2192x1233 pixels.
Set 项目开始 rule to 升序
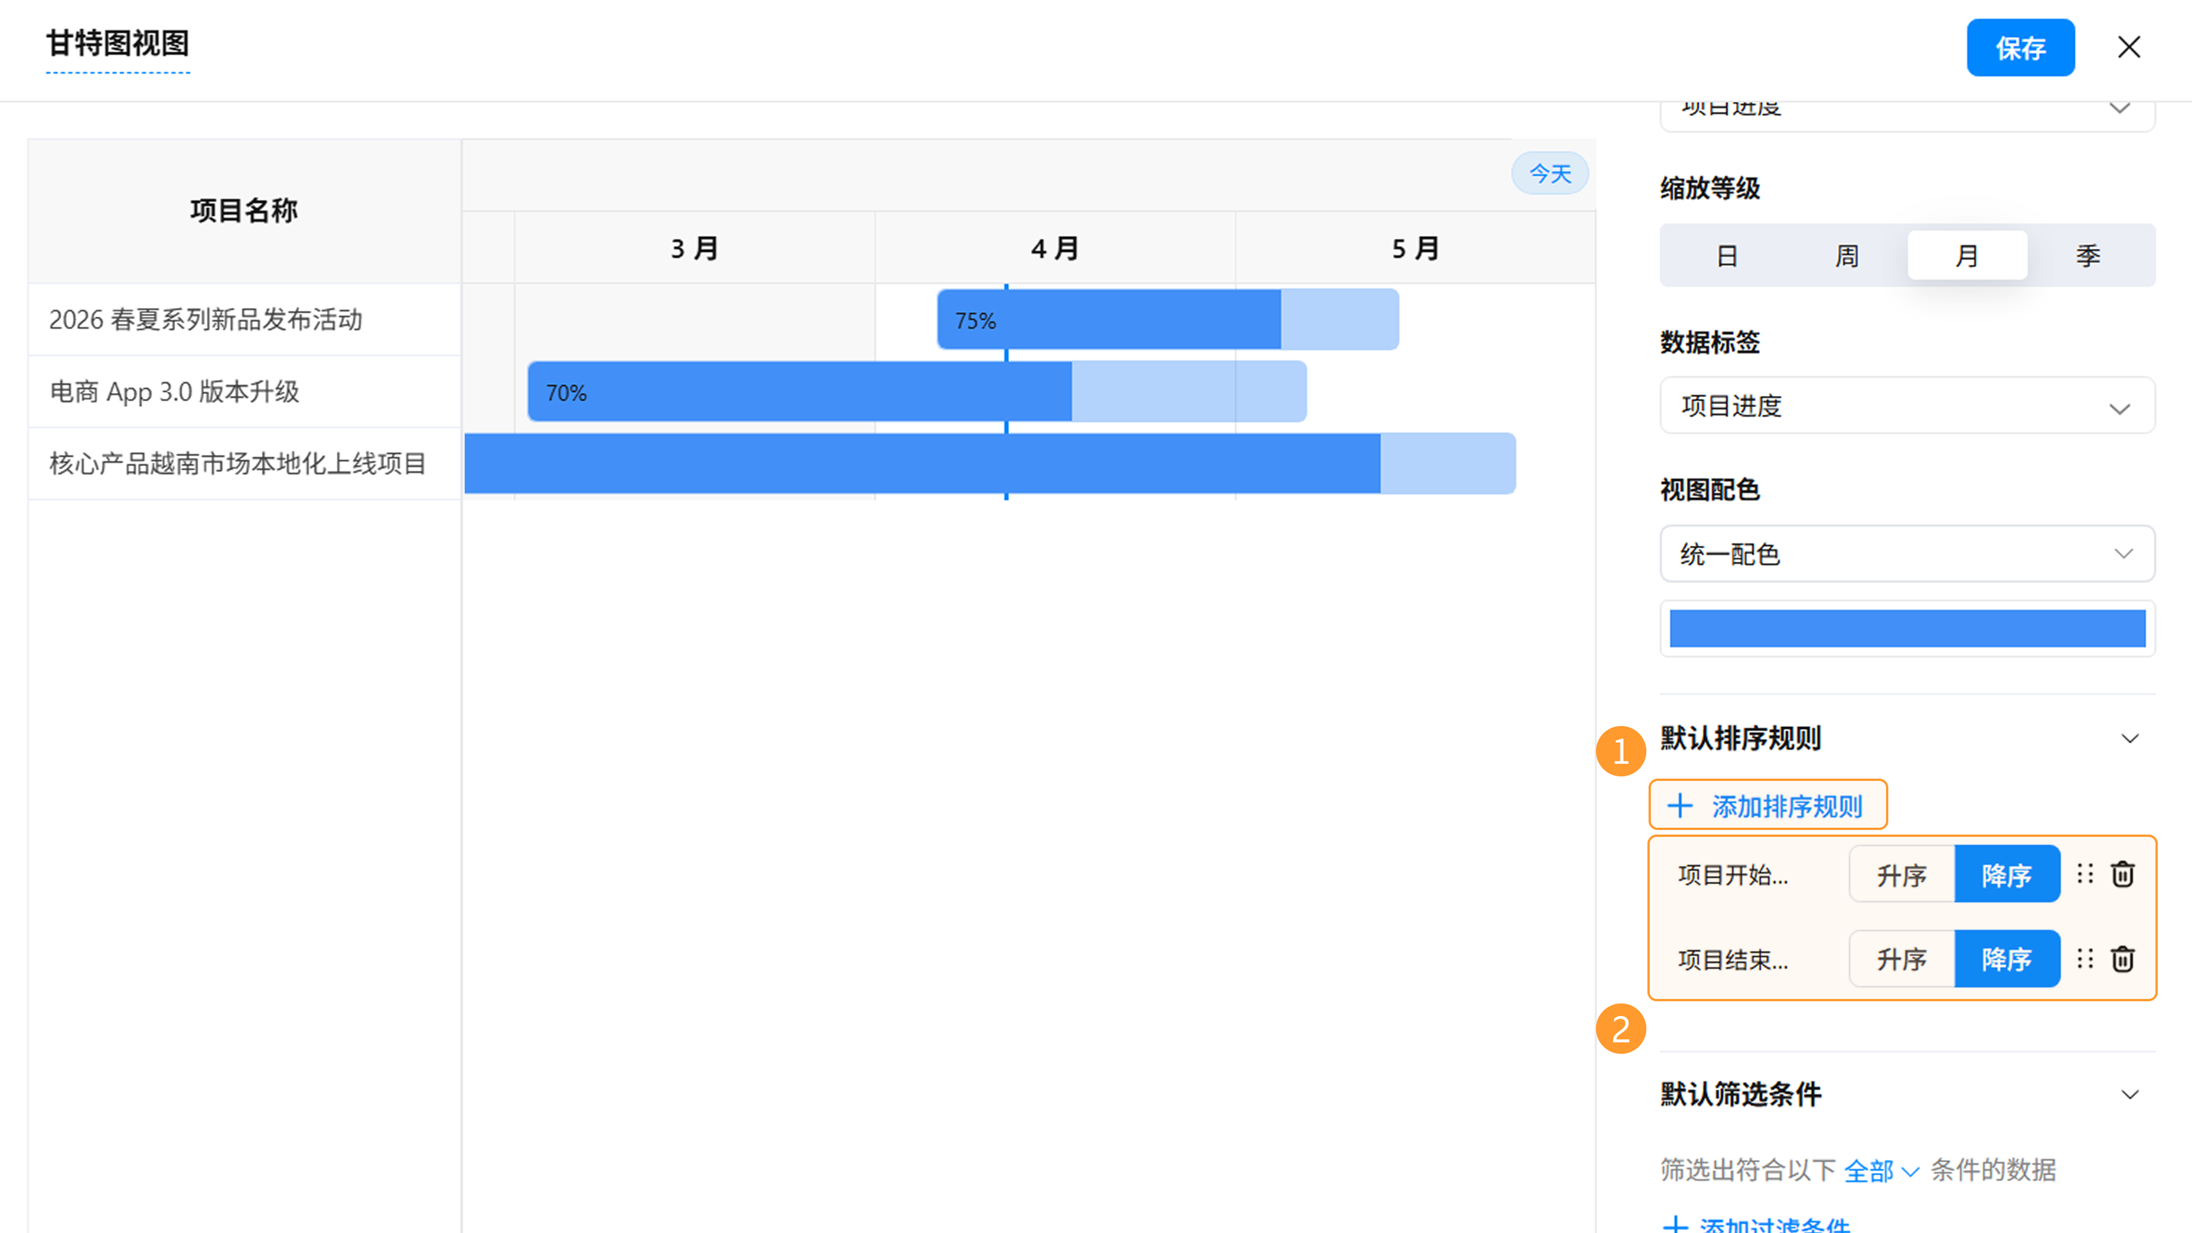pos(1901,875)
